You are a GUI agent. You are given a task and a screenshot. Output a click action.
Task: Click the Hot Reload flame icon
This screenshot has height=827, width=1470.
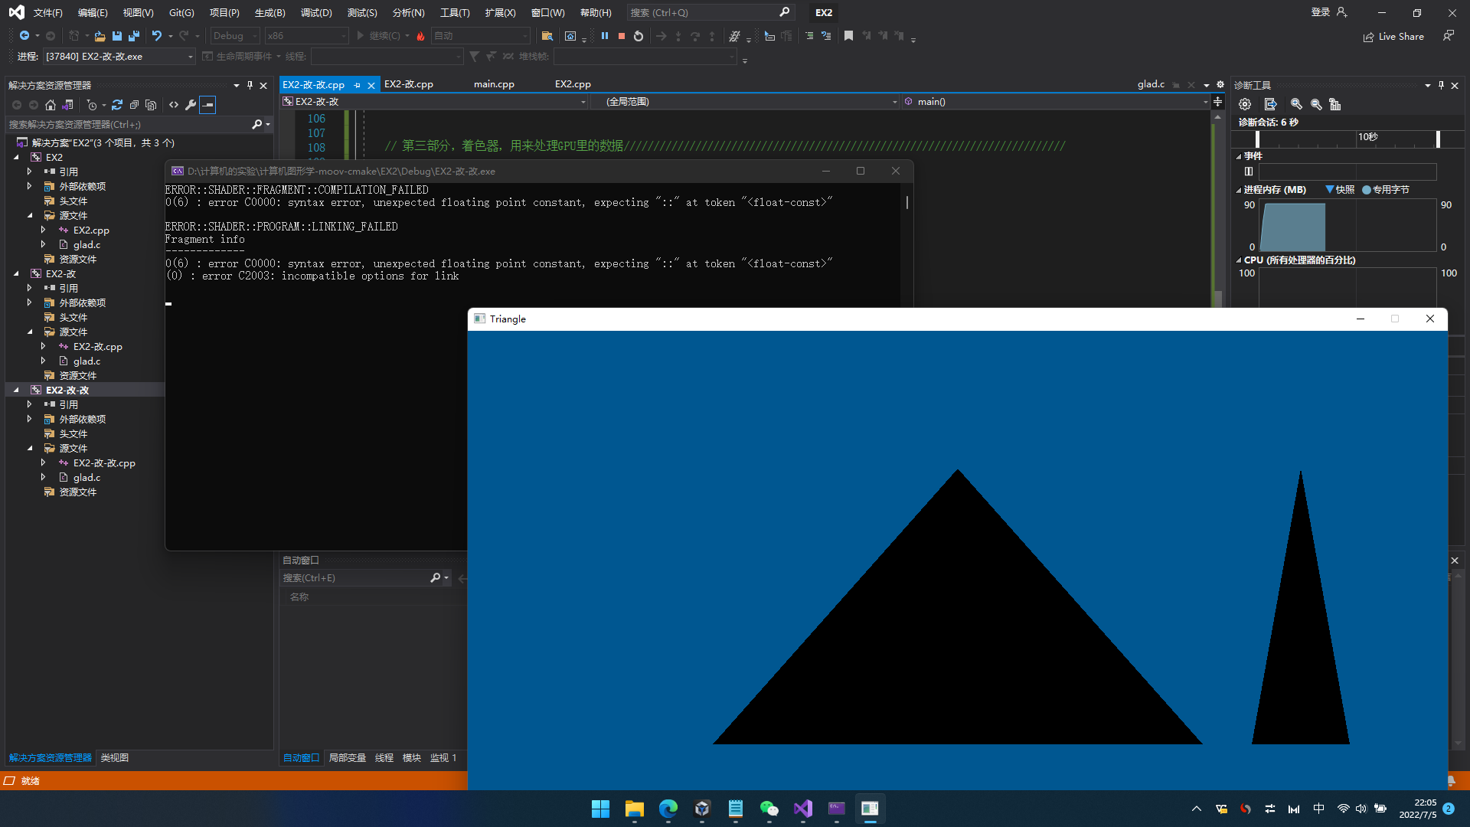tap(420, 36)
